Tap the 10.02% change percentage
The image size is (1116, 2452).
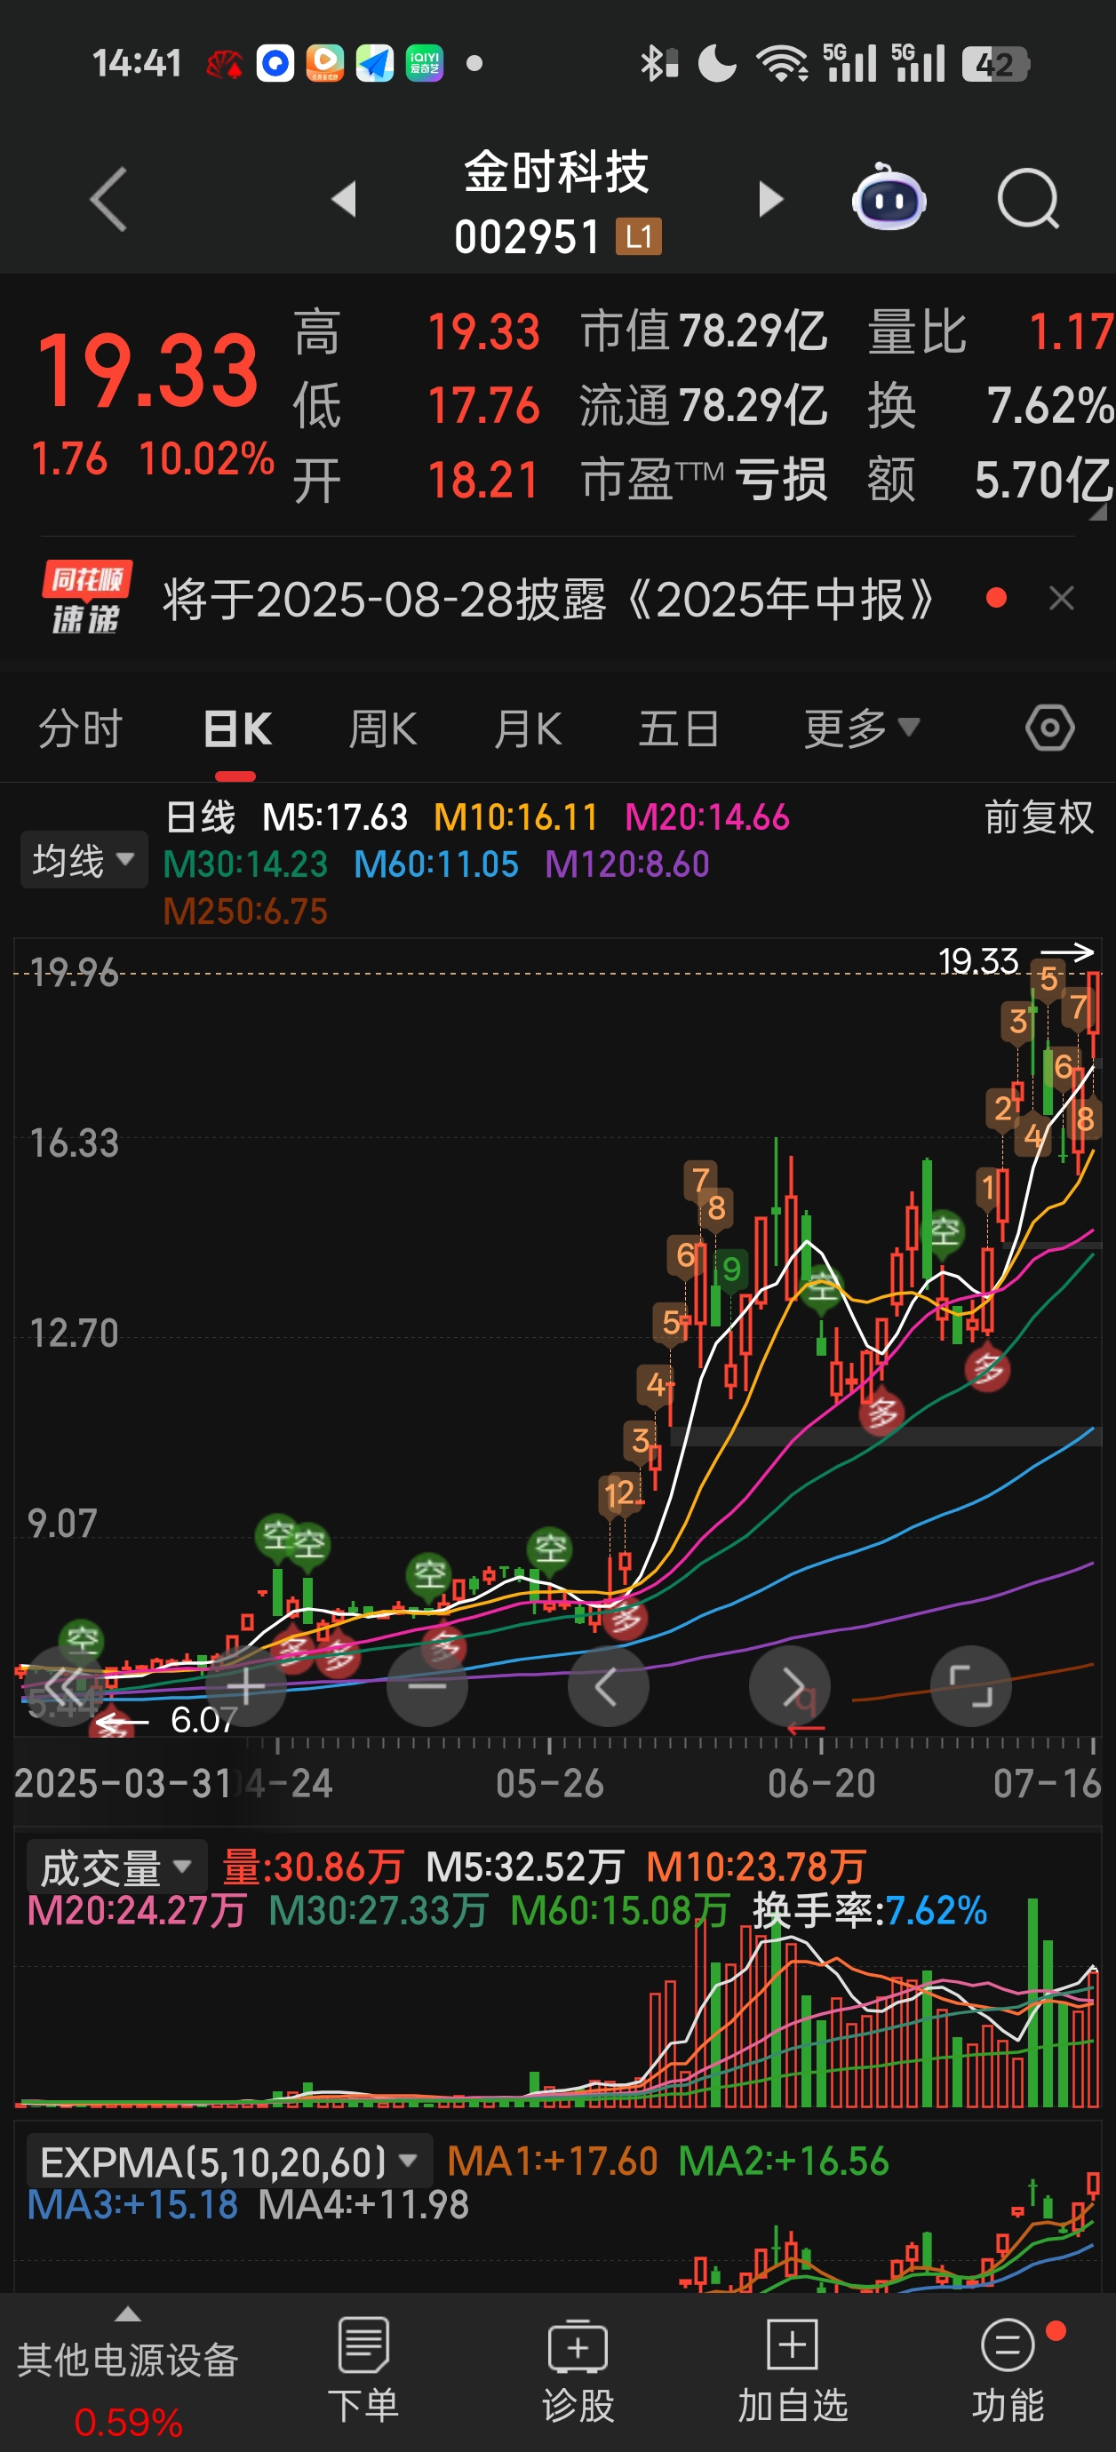pyautogui.click(x=207, y=458)
